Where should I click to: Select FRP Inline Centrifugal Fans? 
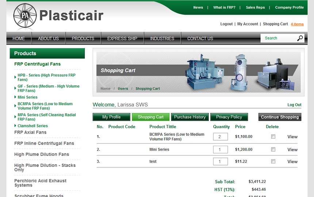coord(44,144)
